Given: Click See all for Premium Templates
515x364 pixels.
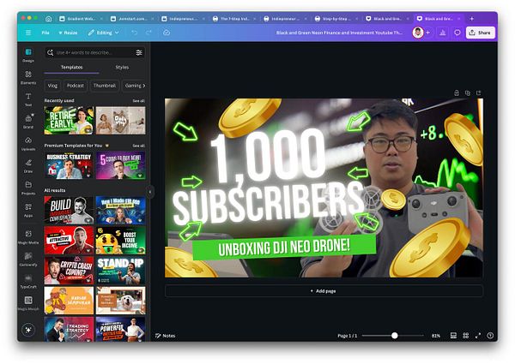Looking at the screenshot, I should (138, 146).
